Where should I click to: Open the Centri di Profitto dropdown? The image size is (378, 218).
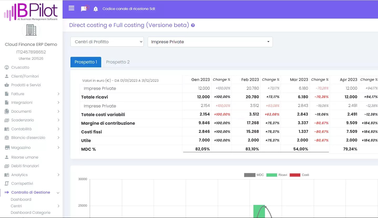click(107, 42)
